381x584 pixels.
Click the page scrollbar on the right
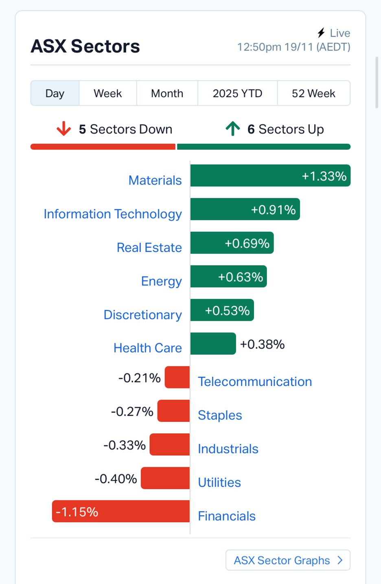coord(377,81)
